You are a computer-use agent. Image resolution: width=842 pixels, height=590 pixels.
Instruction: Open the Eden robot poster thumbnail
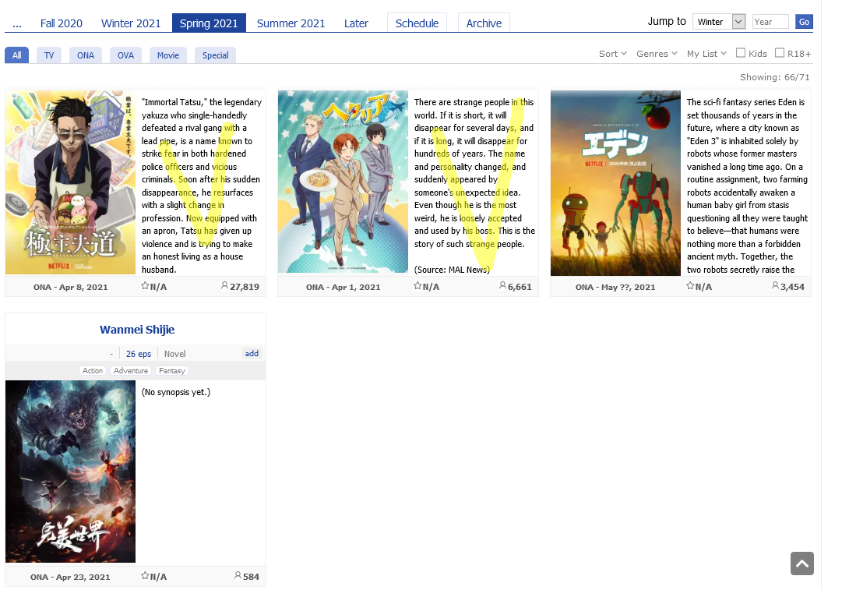tap(615, 183)
